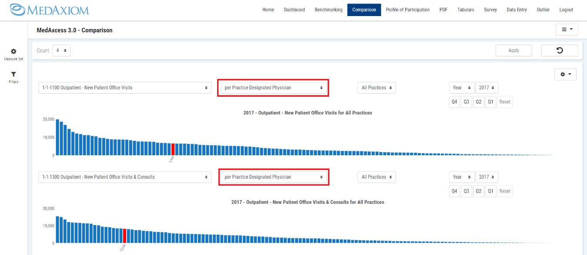
Task: Click Reset under the first chart's year
Action: click(505, 102)
